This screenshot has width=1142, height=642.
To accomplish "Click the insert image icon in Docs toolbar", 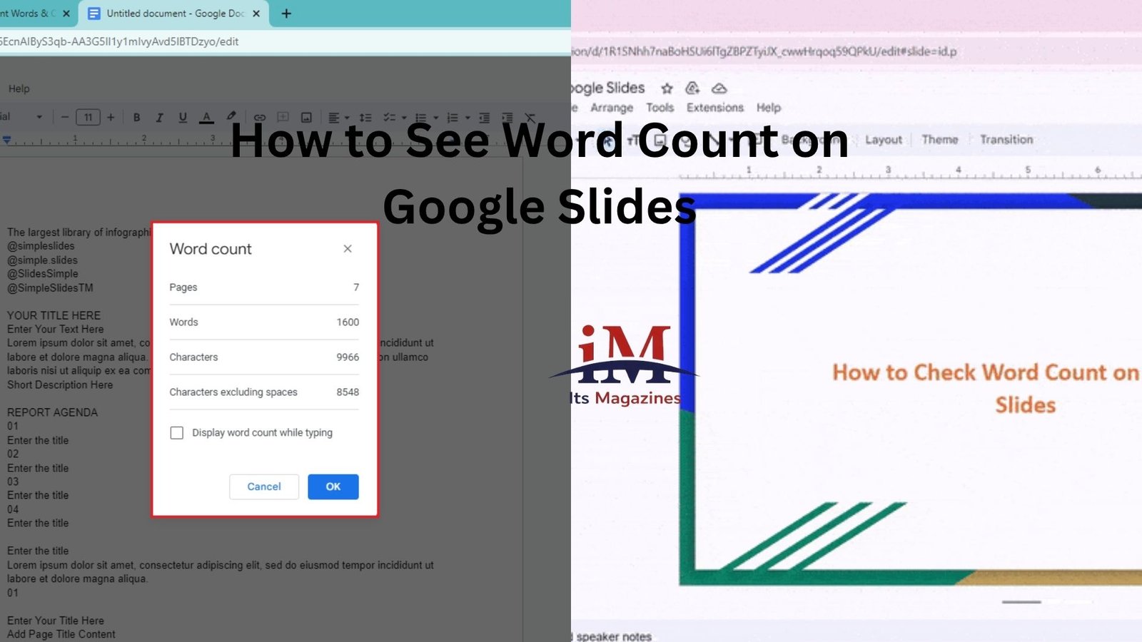I will pos(306,118).
